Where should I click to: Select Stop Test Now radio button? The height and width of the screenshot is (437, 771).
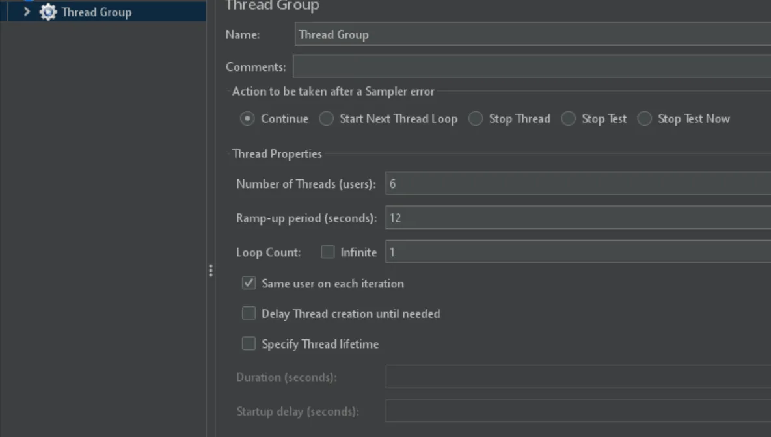point(645,118)
